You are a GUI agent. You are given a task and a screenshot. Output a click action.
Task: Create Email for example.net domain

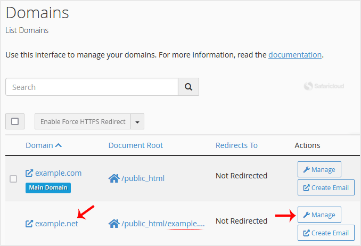326,233
